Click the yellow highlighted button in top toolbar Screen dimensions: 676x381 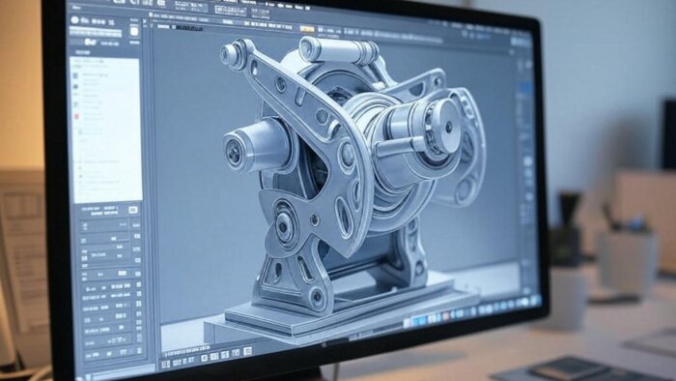point(307,29)
